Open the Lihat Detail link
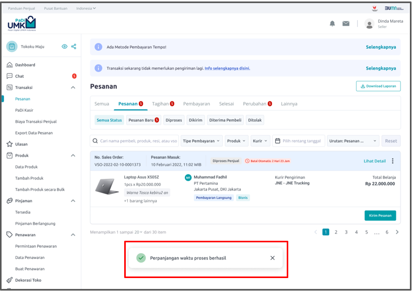Viewport: 413px width, 291px height. tap(374, 161)
